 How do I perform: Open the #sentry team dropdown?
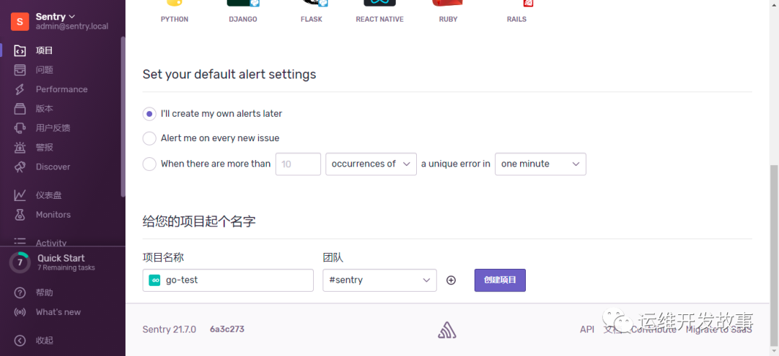click(379, 280)
